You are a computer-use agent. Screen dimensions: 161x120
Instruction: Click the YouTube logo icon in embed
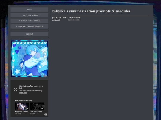[x=46, y=114]
